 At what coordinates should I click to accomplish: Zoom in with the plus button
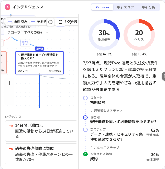tap(9, 83)
